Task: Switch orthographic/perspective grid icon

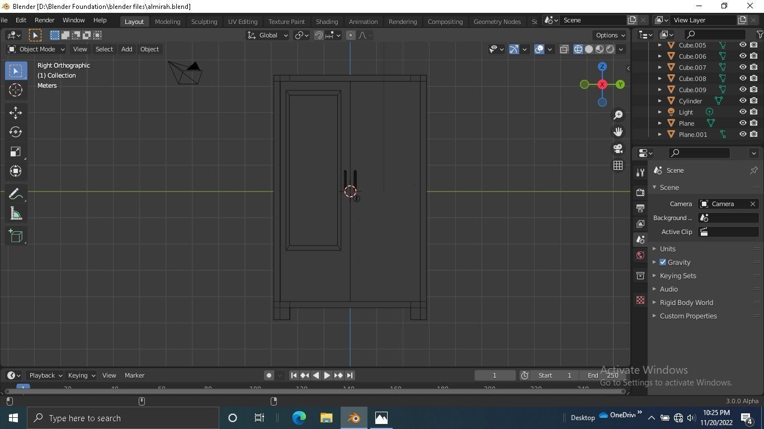Action: coord(618,165)
